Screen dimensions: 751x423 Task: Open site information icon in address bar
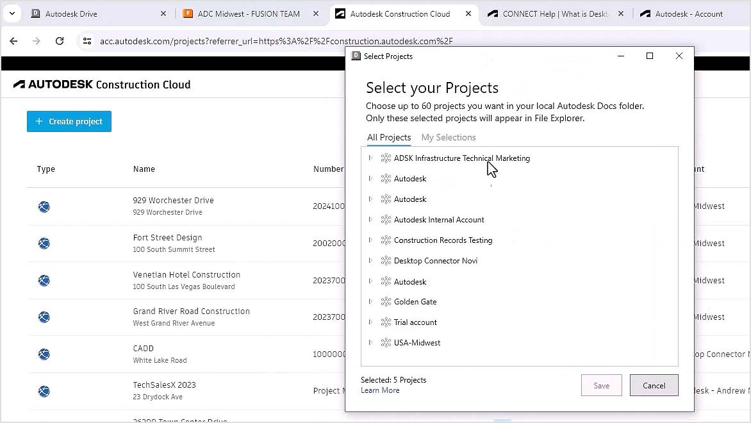point(87,41)
